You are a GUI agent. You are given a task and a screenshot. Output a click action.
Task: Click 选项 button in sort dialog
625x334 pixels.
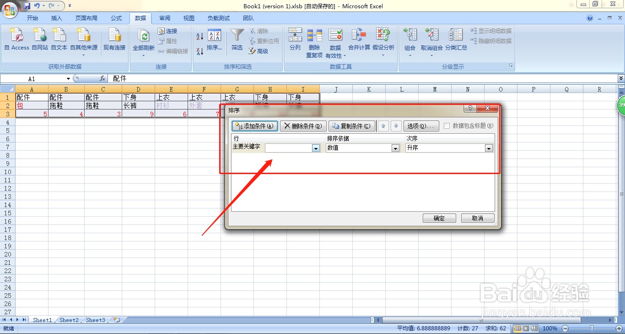421,126
